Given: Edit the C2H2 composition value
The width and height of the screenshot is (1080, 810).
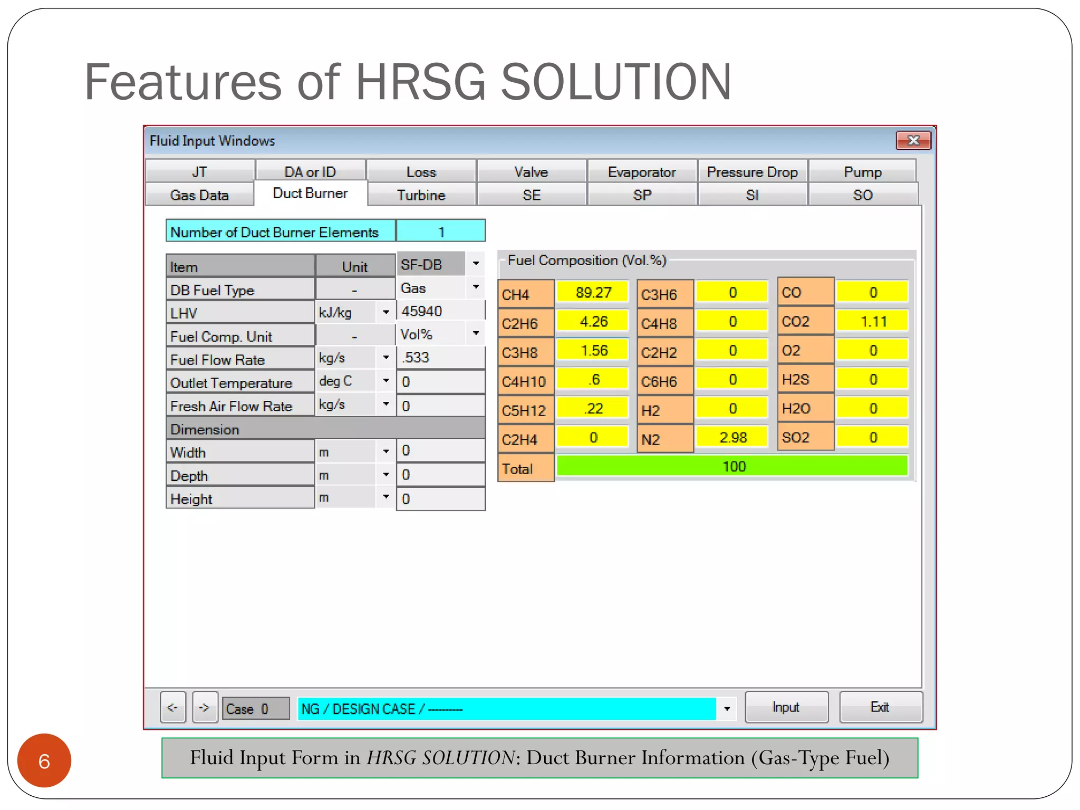Looking at the screenshot, I should pos(732,350).
